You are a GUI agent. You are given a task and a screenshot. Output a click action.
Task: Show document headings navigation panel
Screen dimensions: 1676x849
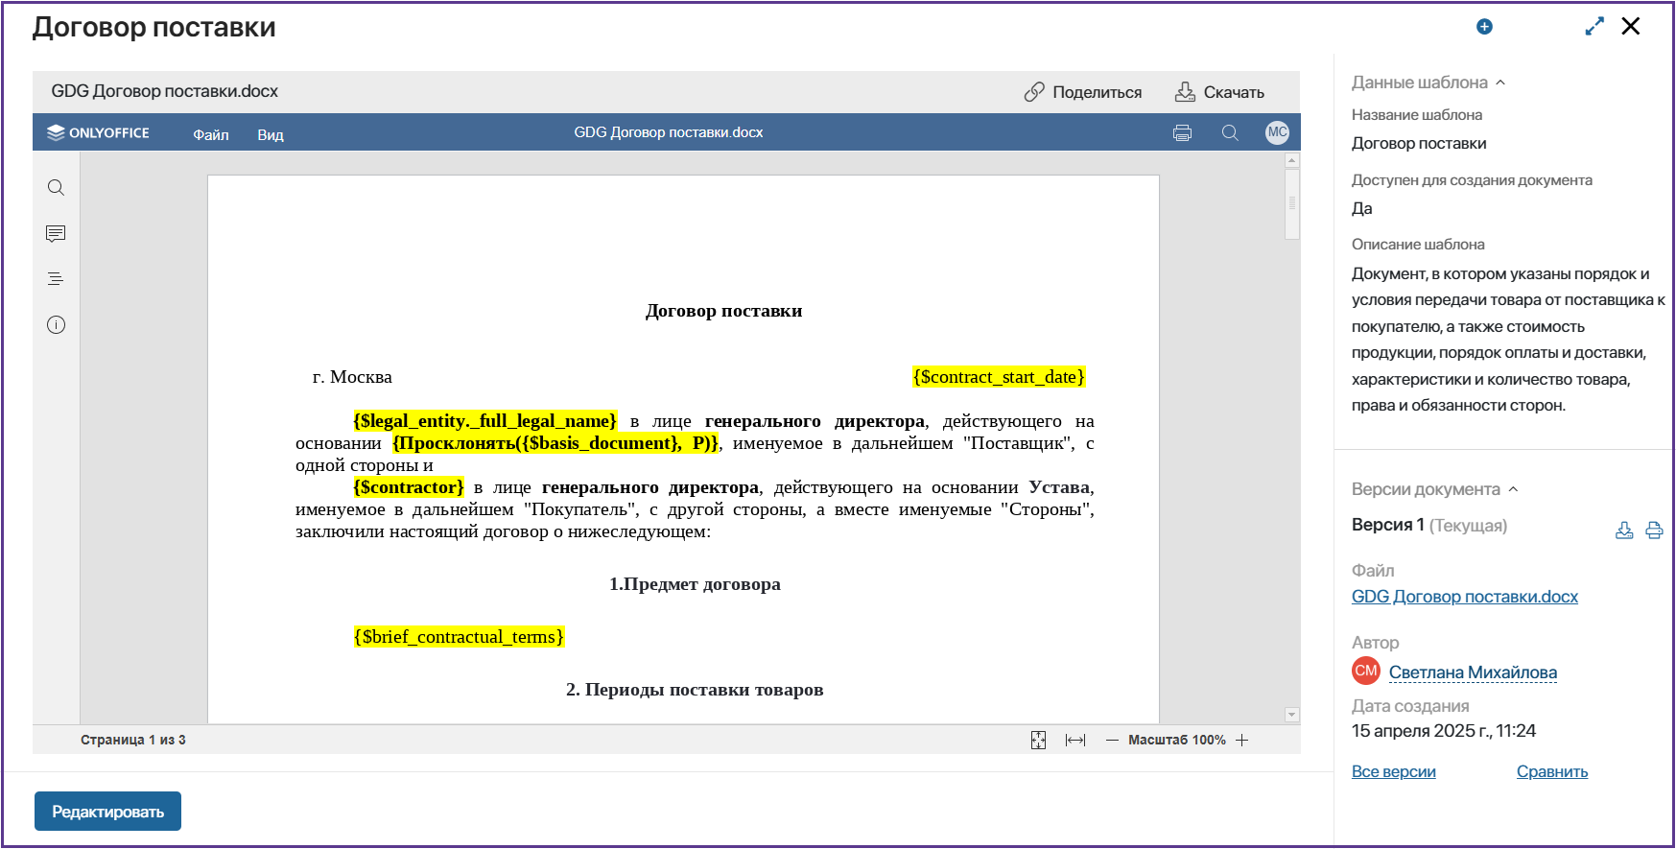click(x=56, y=279)
